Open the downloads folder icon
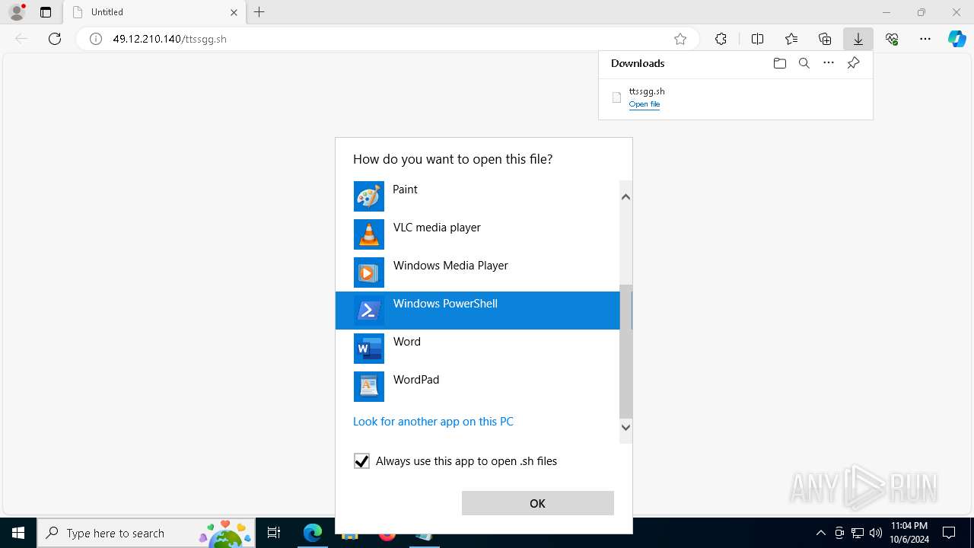Screen dimensions: 974x548 pyautogui.click(x=779, y=63)
